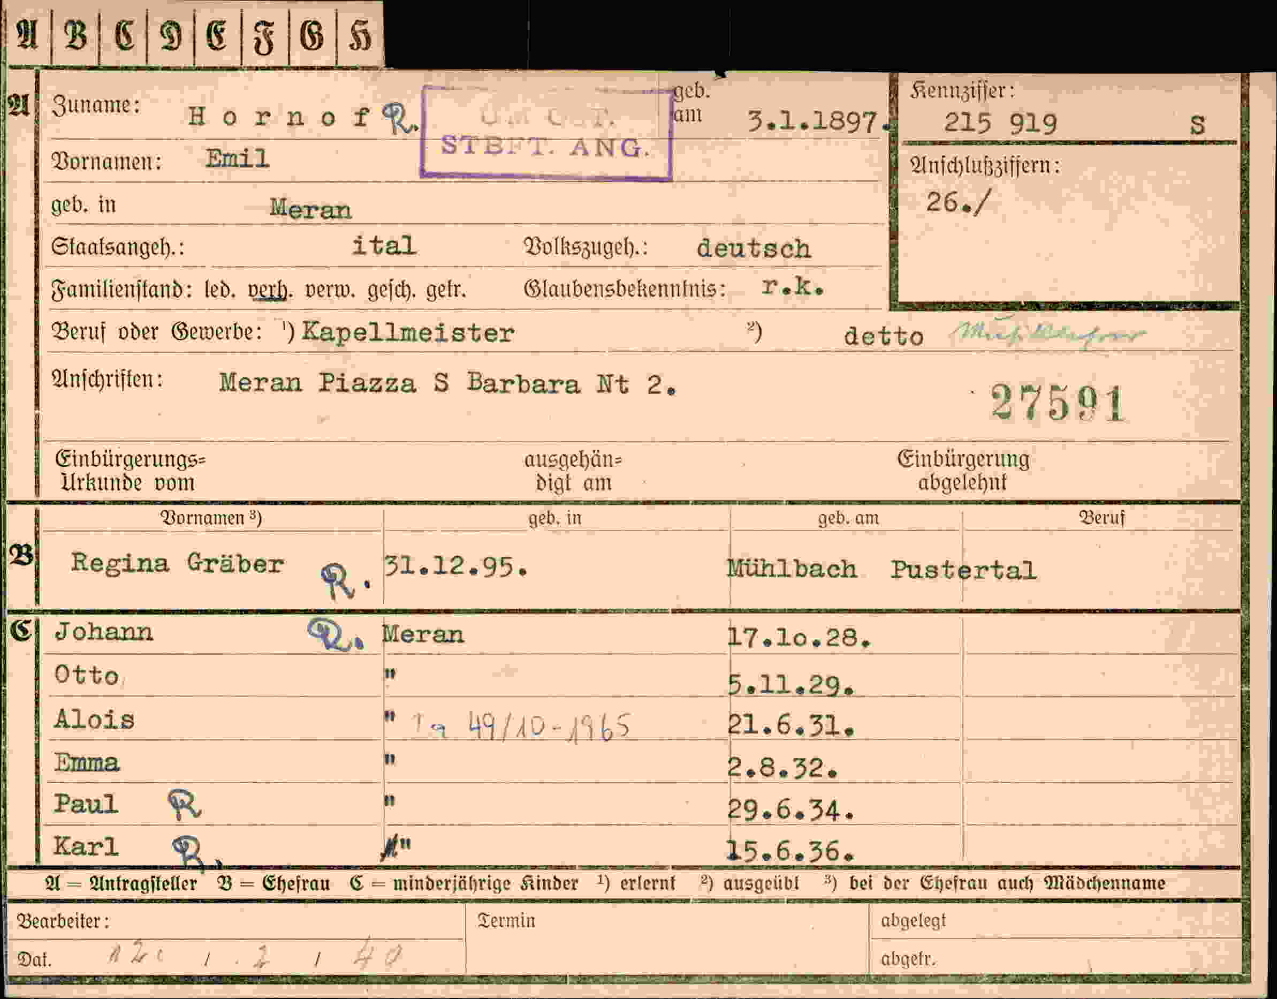
Task: Click the Kennziffer number "215 919"
Action: point(1000,124)
